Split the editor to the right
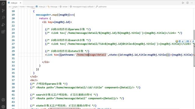195x109 pixels. 187,3
